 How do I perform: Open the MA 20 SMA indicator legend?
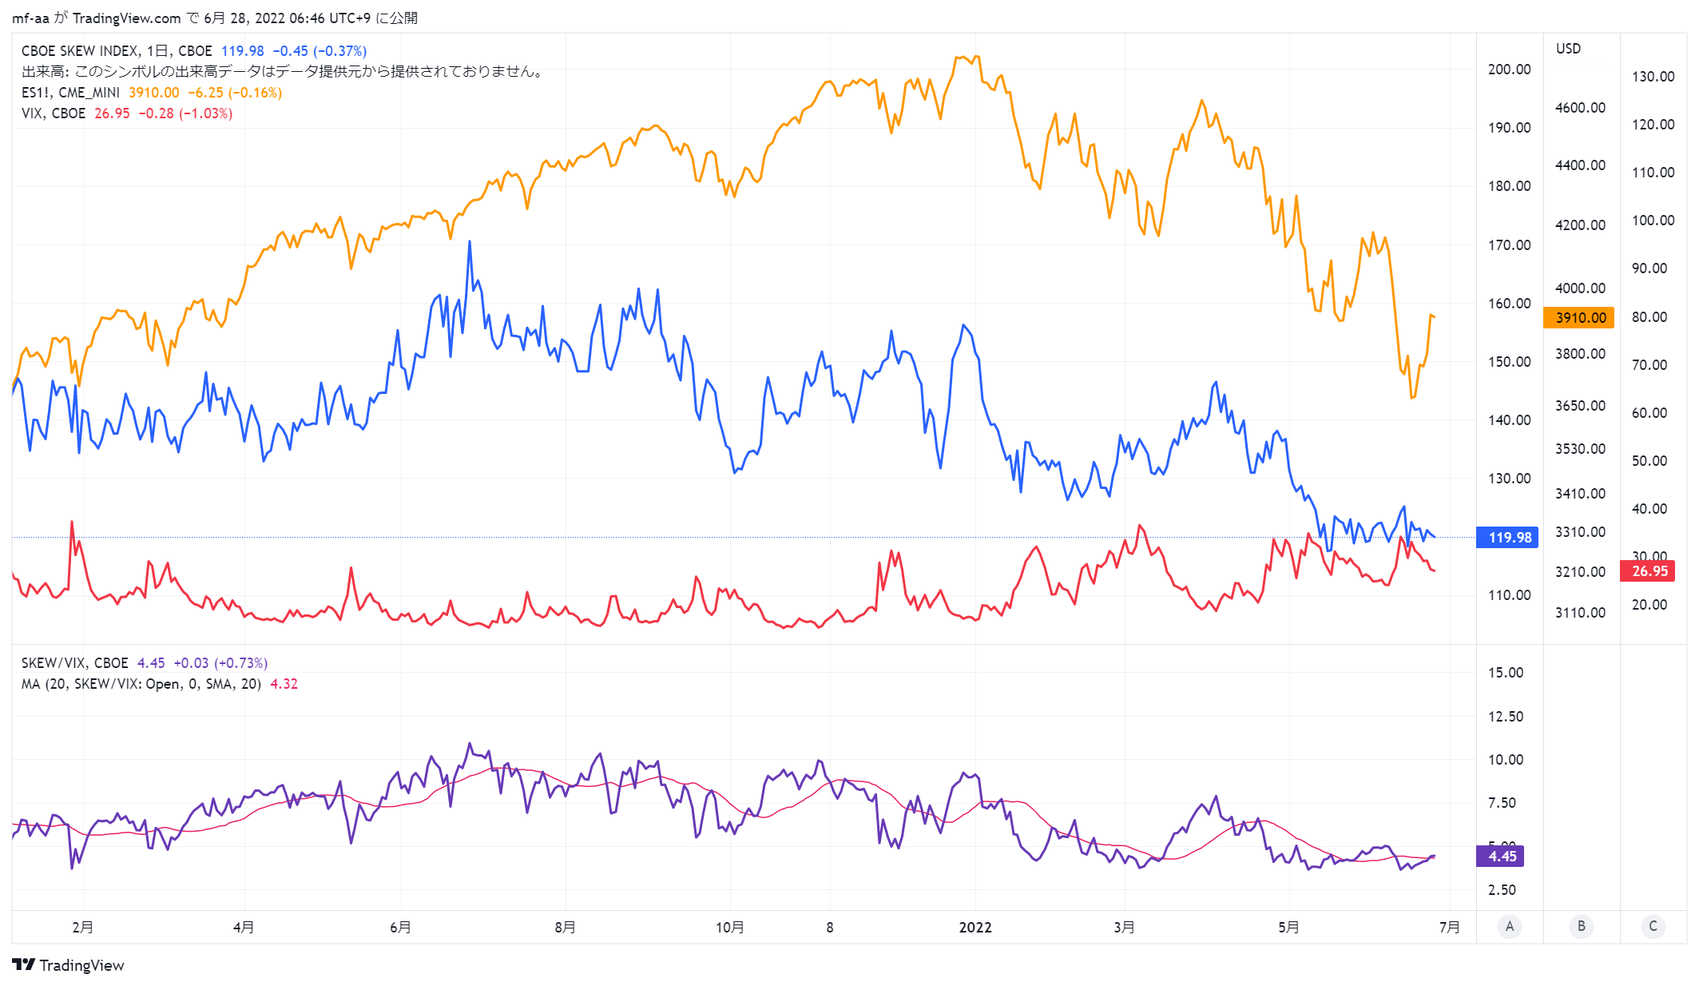click(141, 683)
